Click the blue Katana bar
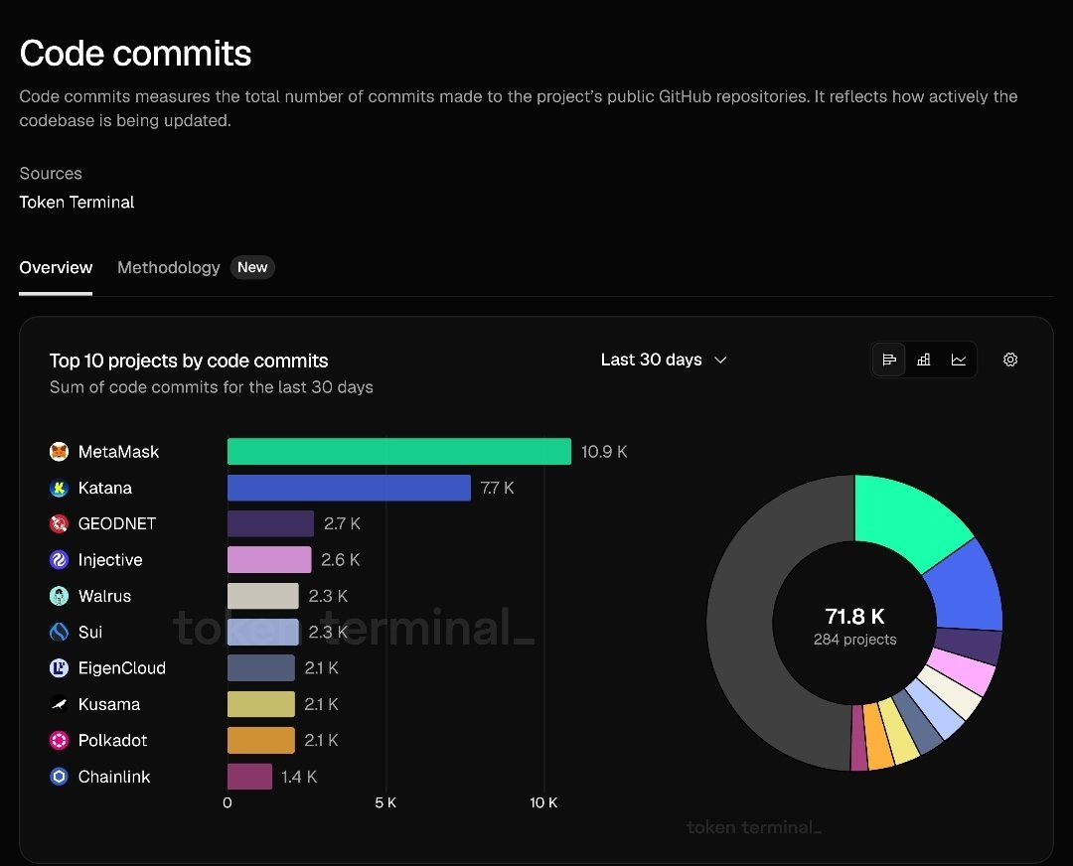1073x866 pixels. 349,488
